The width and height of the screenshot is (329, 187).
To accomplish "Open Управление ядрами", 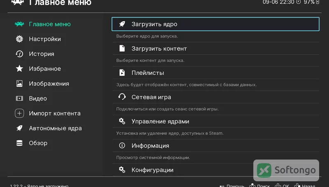I will coord(215,121).
